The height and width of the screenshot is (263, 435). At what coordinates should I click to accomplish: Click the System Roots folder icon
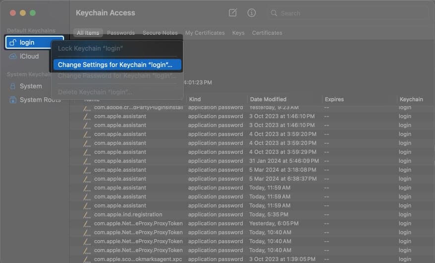[13, 100]
